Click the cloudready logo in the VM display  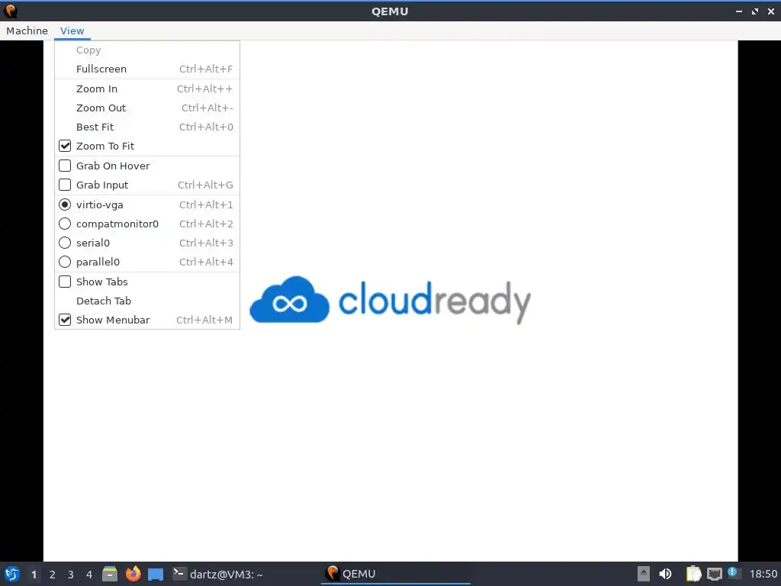(x=390, y=300)
